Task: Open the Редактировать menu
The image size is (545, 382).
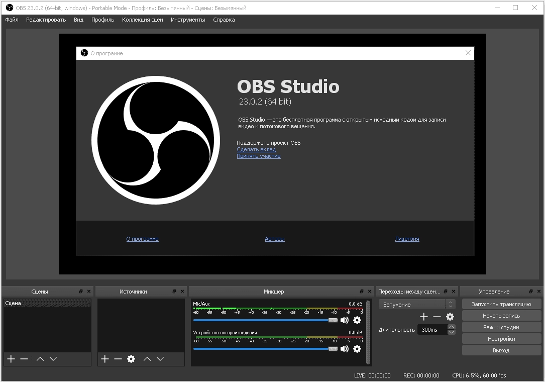Action: (46, 20)
